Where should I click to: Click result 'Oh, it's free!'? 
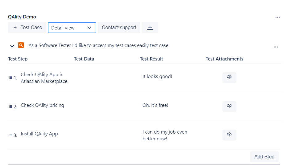point(155,105)
